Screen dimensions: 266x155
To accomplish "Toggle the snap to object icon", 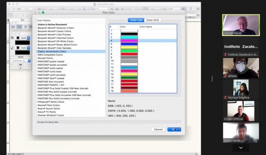I will 19,27.
